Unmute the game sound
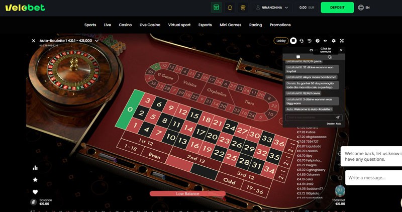This screenshot has height=212, width=402. click(325, 41)
